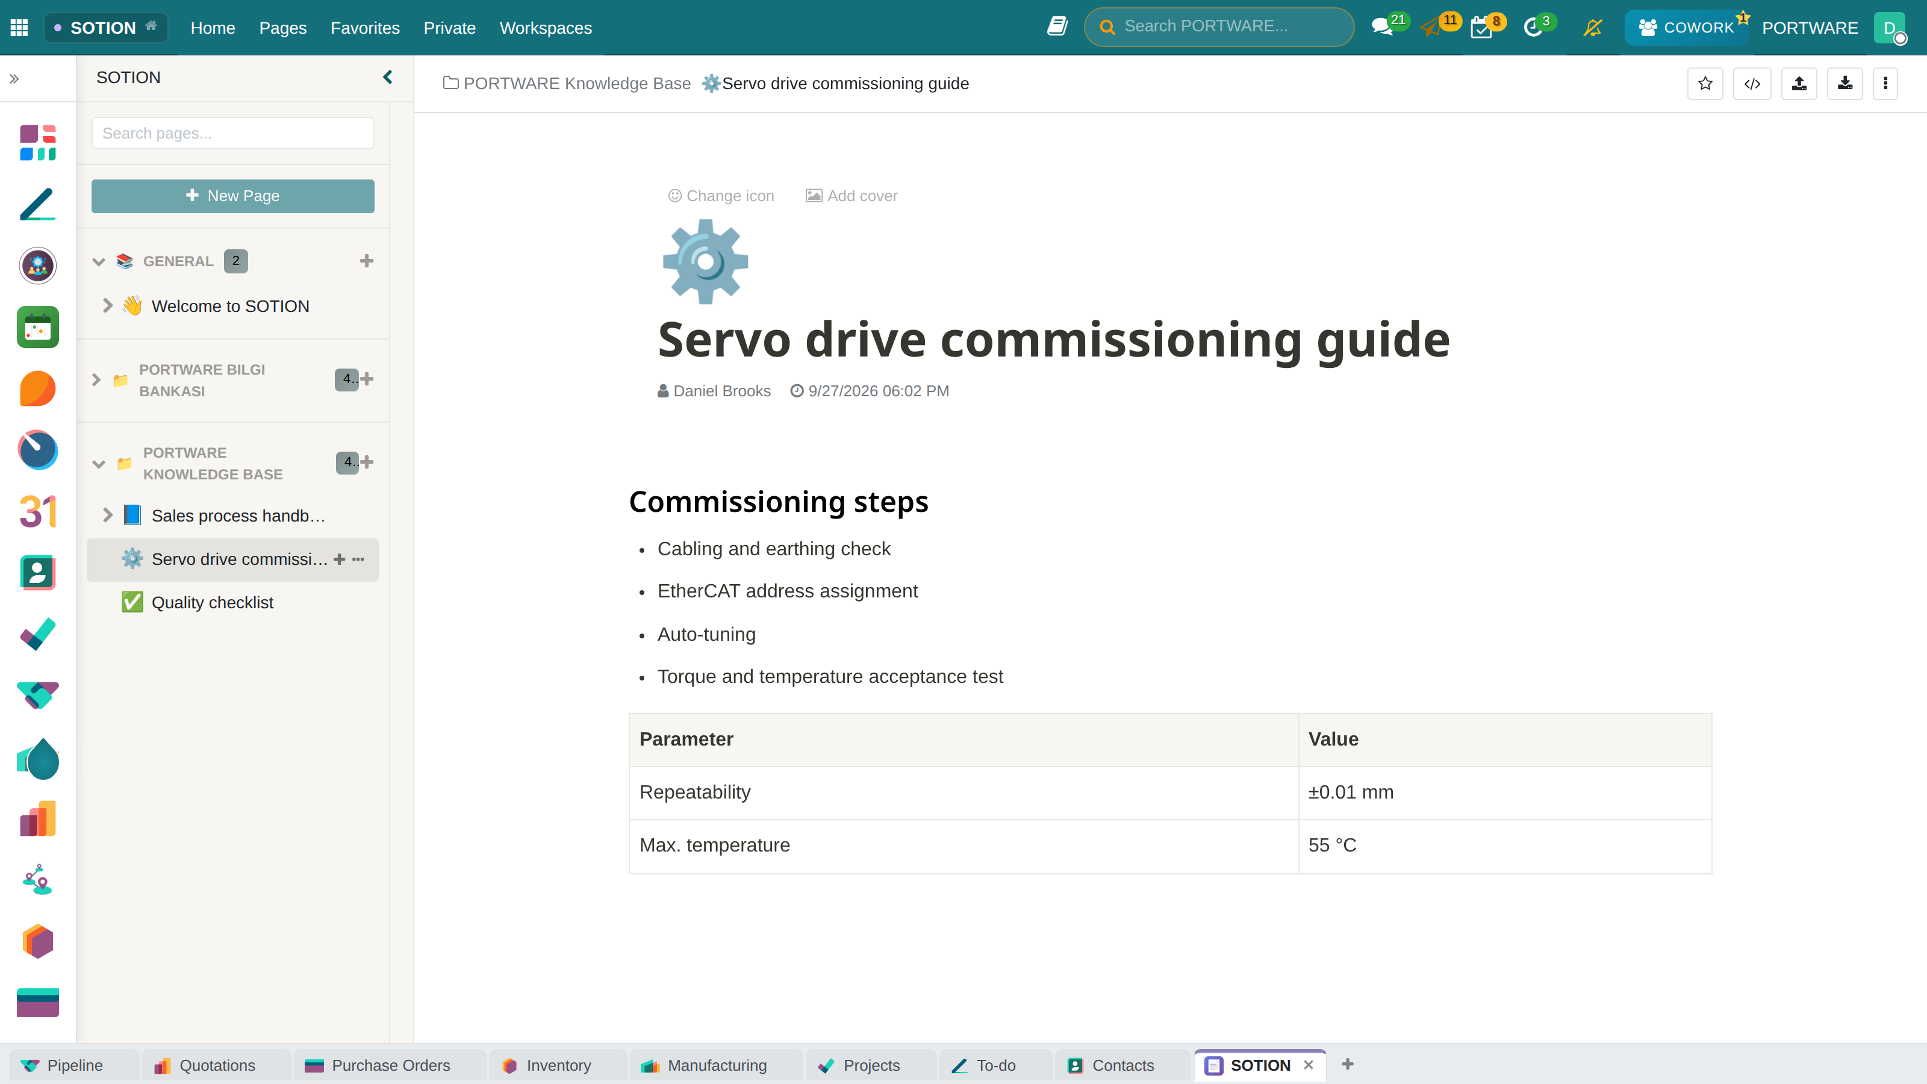Click the upload/export icon

tap(1799, 83)
